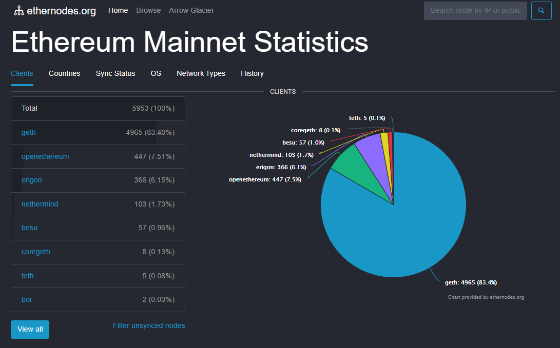Click the '4965 (83.40%)' geth value
The height and width of the screenshot is (348, 560).
coord(150,132)
